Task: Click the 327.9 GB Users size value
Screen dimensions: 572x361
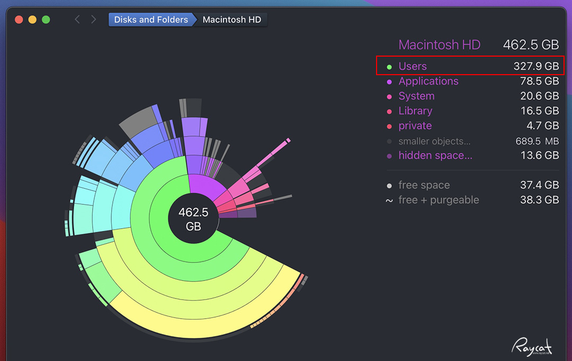Action: click(536, 66)
